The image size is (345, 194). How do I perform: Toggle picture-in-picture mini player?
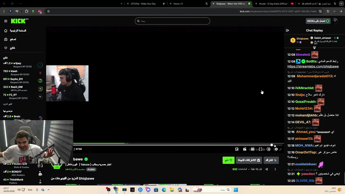point(237,149)
